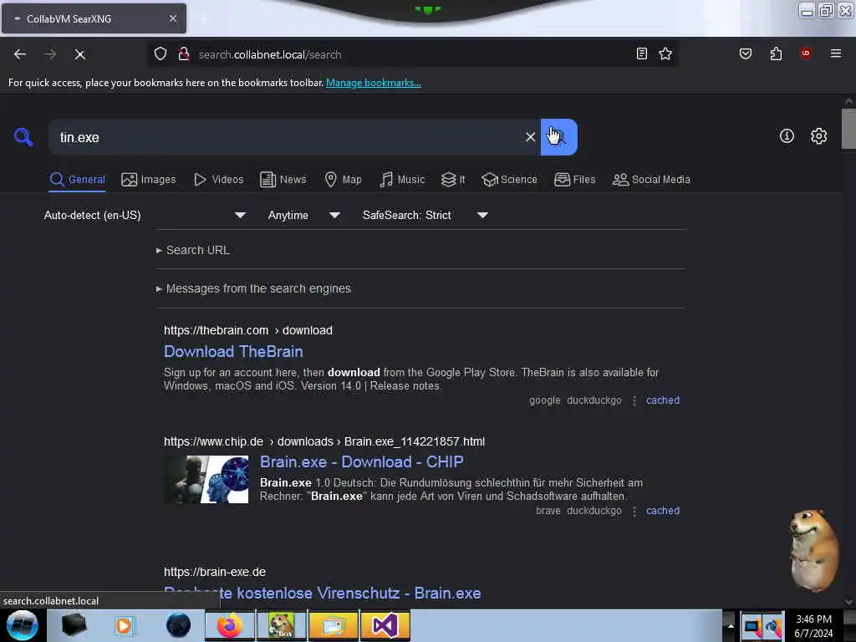Click the insecure connection padlock icon
The height and width of the screenshot is (642, 856).
[183, 54]
